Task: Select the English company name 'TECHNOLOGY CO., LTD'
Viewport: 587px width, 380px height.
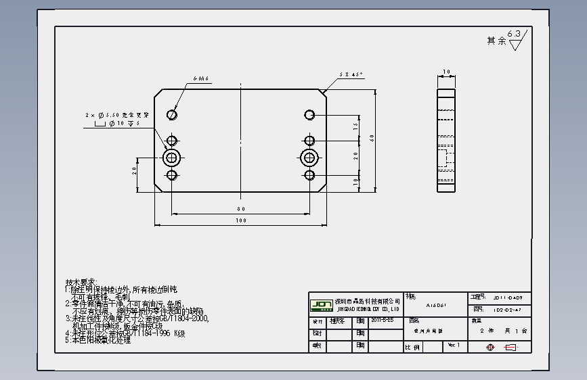Action: click(x=376, y=309)
